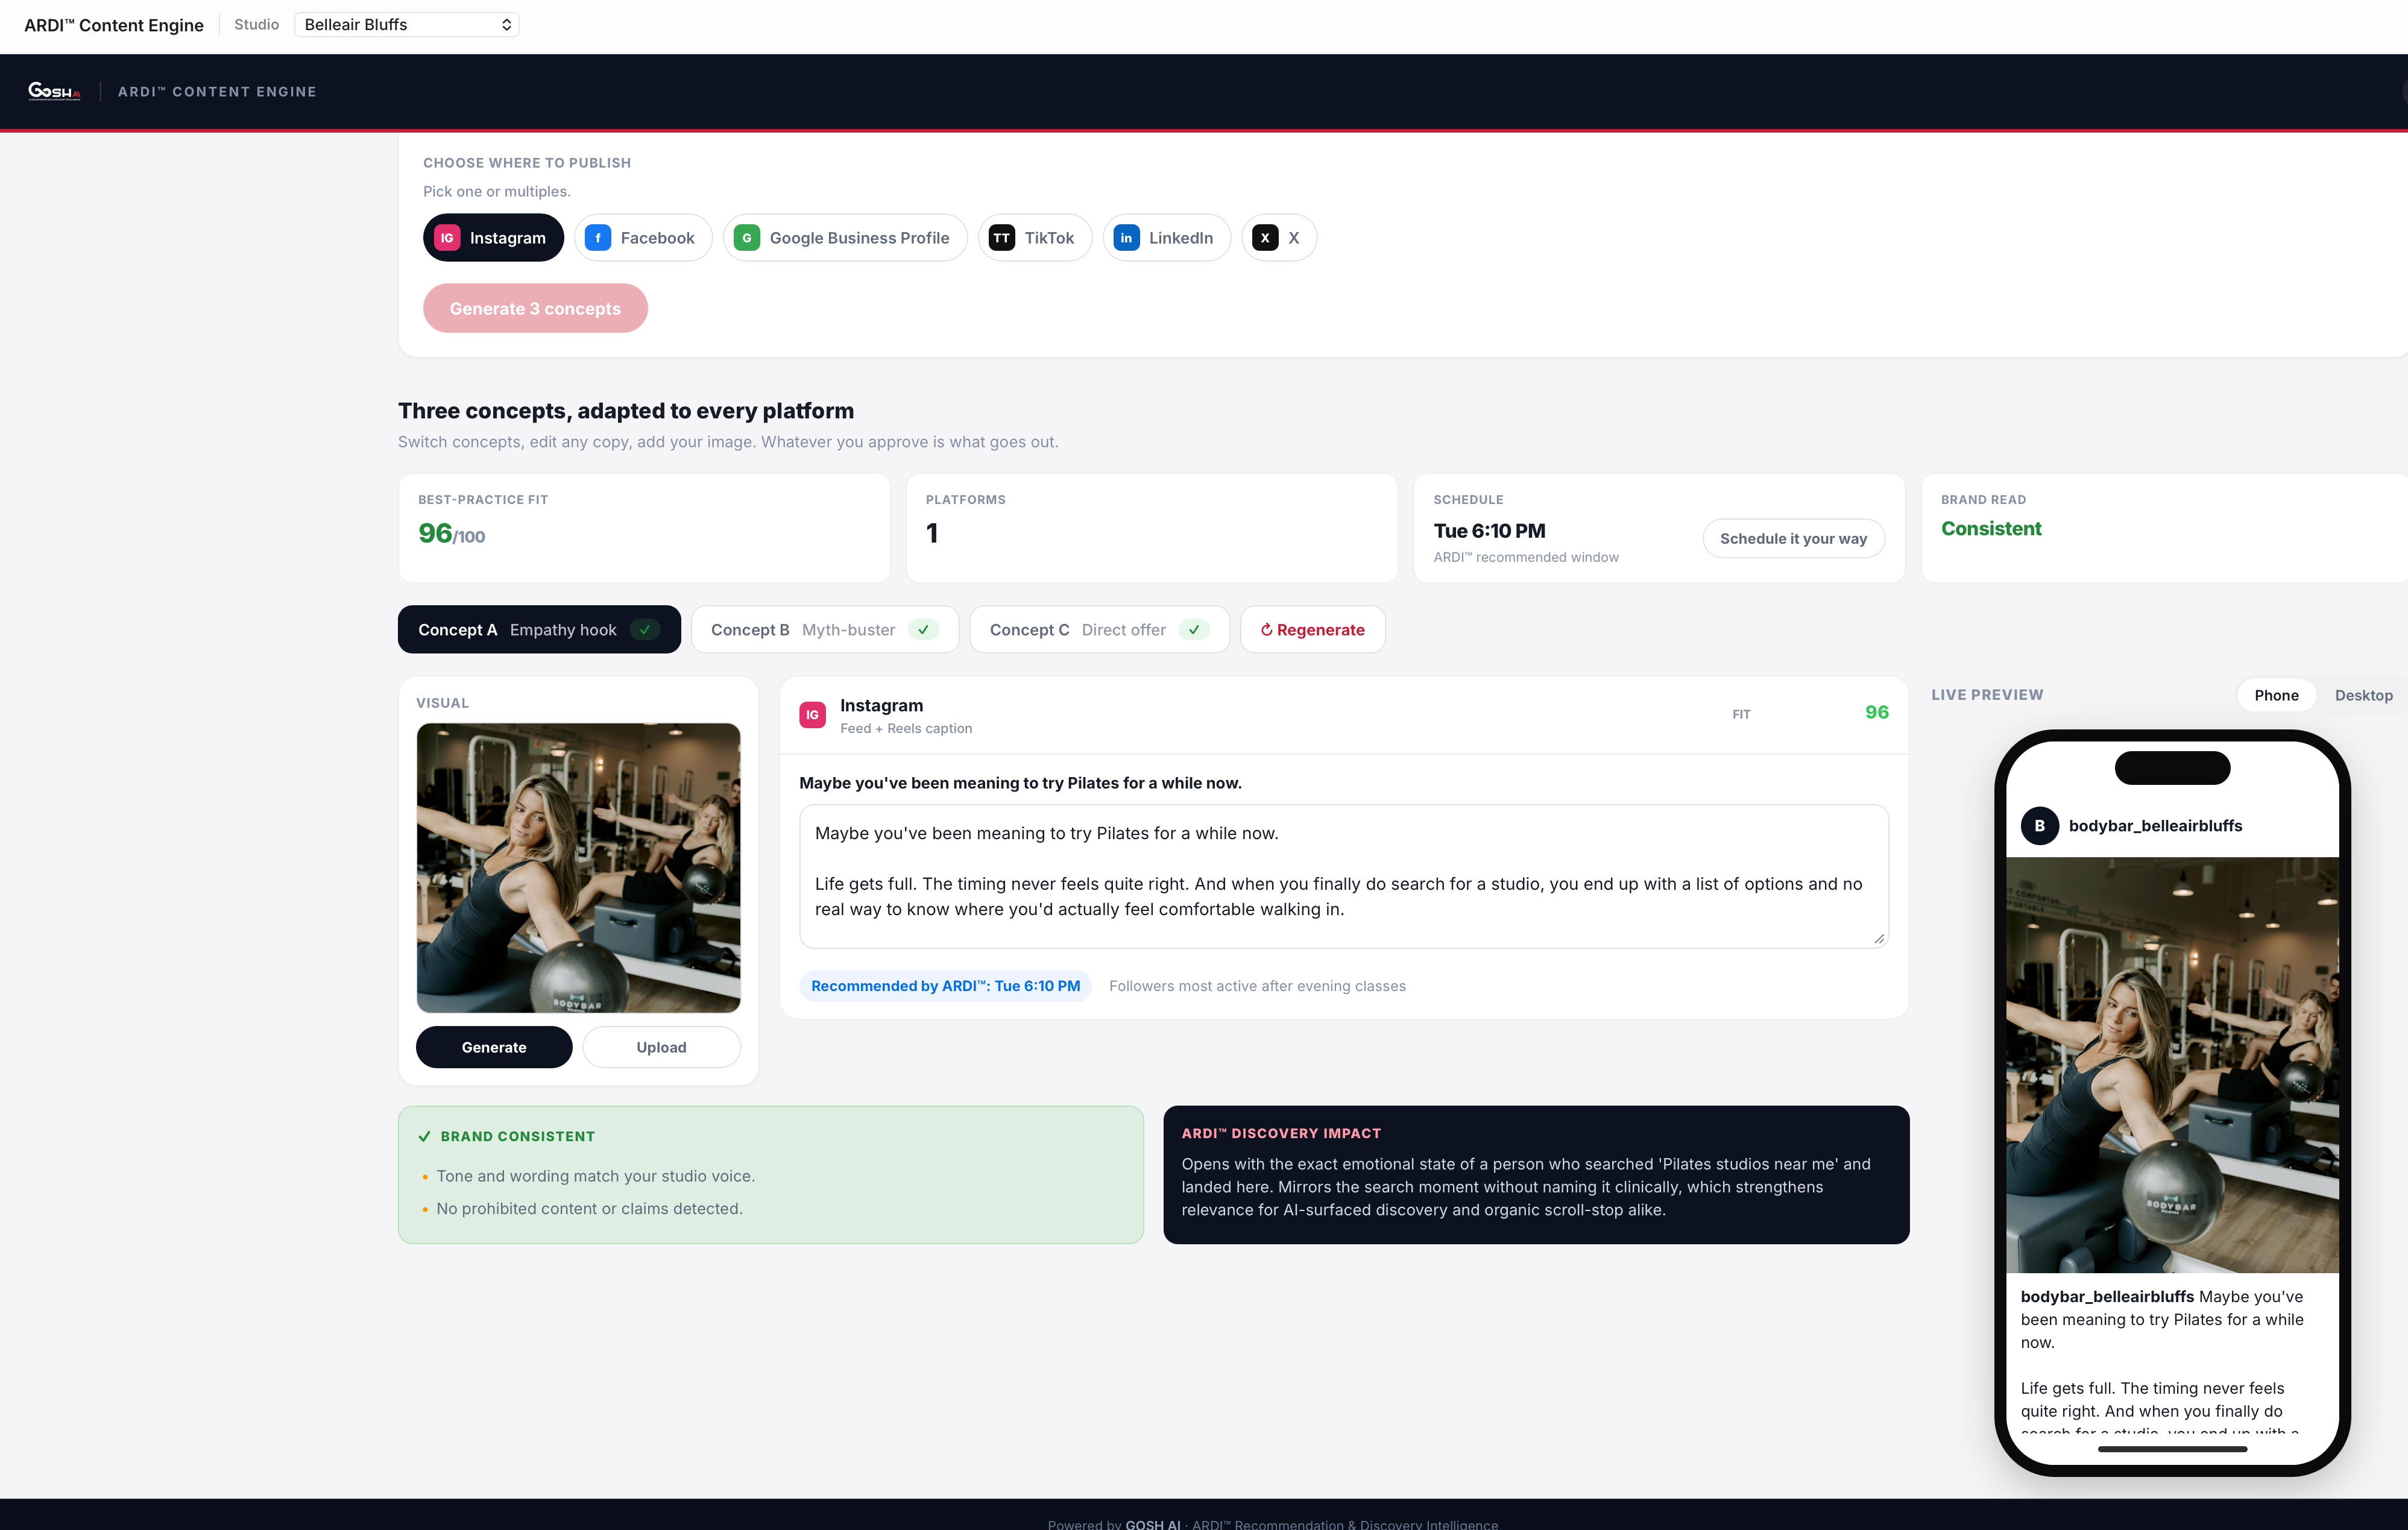Click the Upload visual button
Image resolution: width=2408 pixels, height=1530 pixels.
pos(661,1046)
